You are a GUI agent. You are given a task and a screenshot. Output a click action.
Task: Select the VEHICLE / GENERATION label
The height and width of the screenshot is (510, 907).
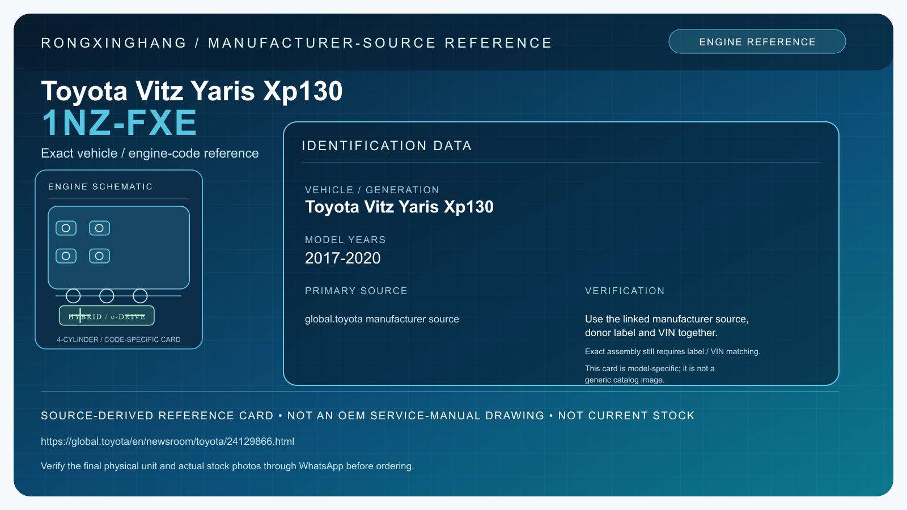coord(372,190)
